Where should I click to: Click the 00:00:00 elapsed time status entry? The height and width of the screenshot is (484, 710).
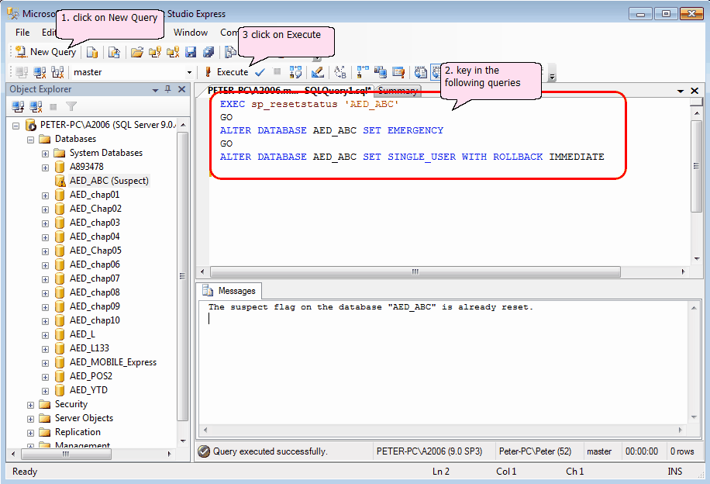click(642, 451)
